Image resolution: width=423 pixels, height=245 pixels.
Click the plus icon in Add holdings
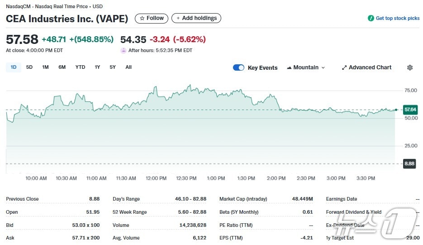pos(178,19)
